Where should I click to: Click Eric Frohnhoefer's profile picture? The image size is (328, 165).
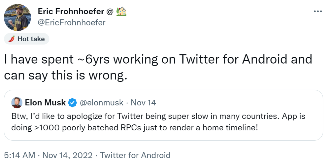pyautogui.click(x=17, y=17)
